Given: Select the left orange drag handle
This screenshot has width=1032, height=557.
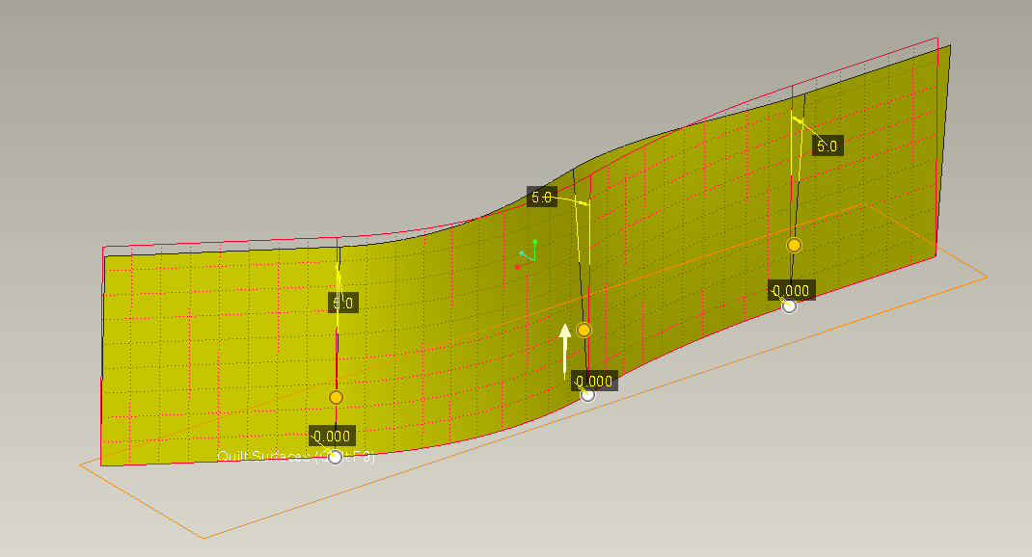Looking at the screenshot, I should [x=336, y=397].
